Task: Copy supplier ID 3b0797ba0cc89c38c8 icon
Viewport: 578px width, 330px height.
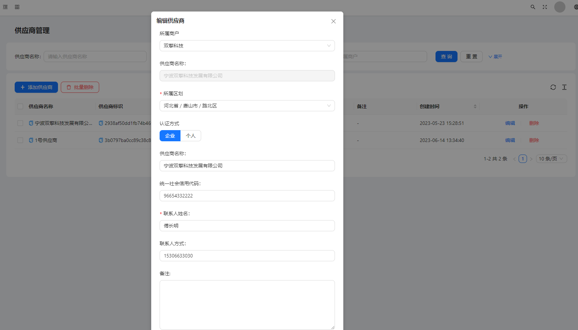Action: 101,140
